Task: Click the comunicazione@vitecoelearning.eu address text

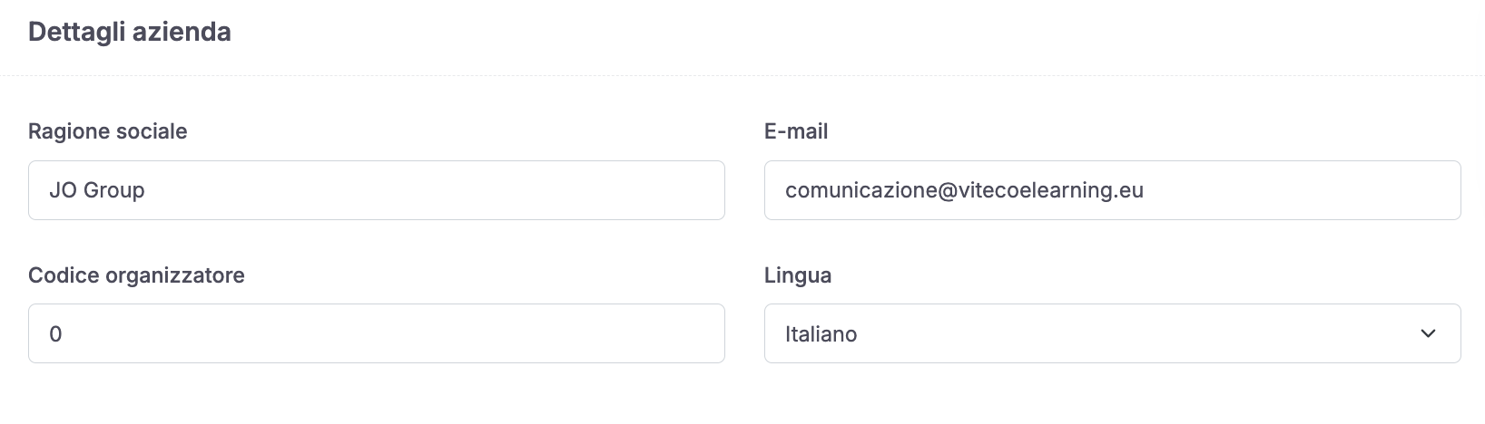Action: (964, 190)
